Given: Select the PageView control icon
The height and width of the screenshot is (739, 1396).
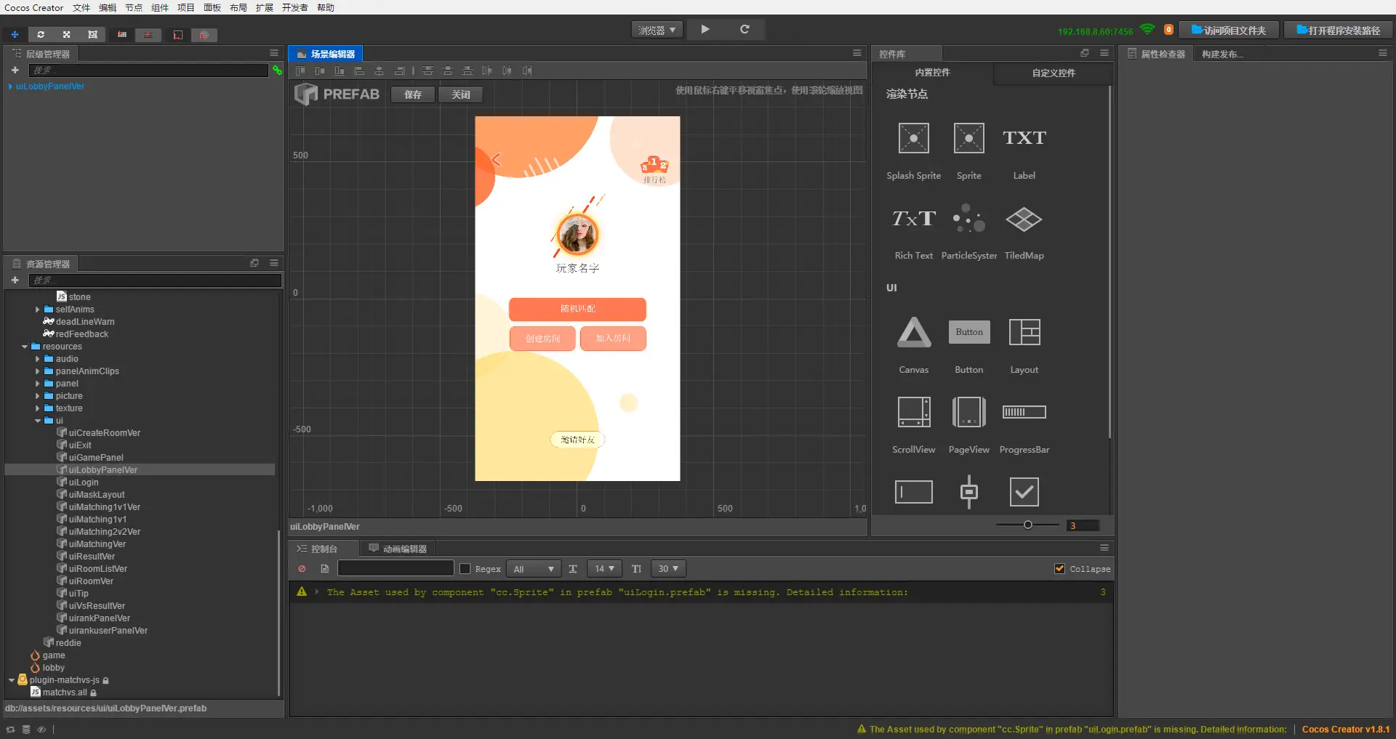Looking at the screenshot, I should tap(968, 412).
